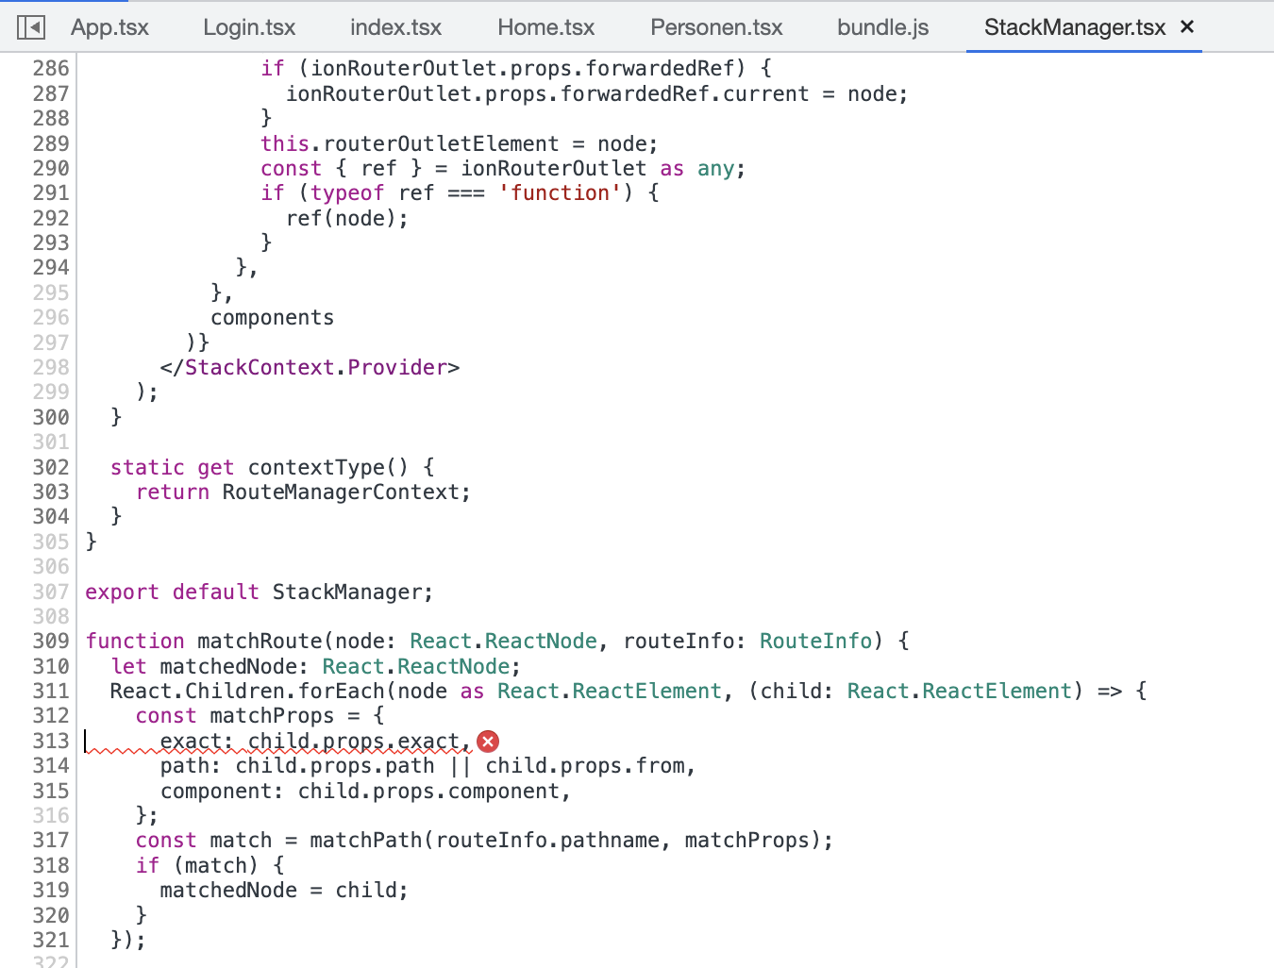Click 'path: child.props.path' text
The width and height of the screenshot is (1274, 968).
pyautogui.click(x=297, y=765)
